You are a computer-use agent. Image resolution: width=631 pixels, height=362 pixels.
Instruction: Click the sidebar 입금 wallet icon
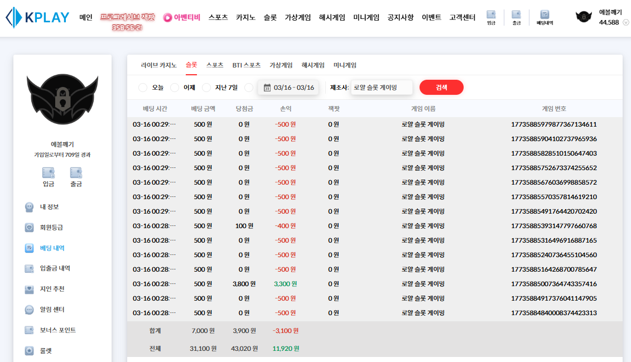click(x=49, y=176)
